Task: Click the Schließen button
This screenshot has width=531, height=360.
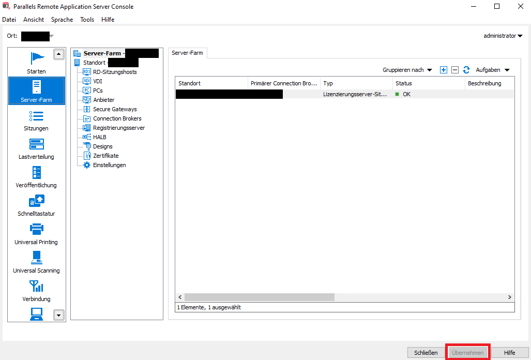Action: pyautogui.click(x=426, y=353)
